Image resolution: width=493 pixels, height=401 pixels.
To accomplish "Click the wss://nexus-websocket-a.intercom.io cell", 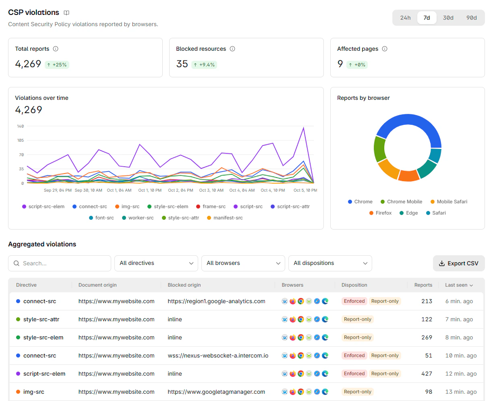I will pos(218,356).
